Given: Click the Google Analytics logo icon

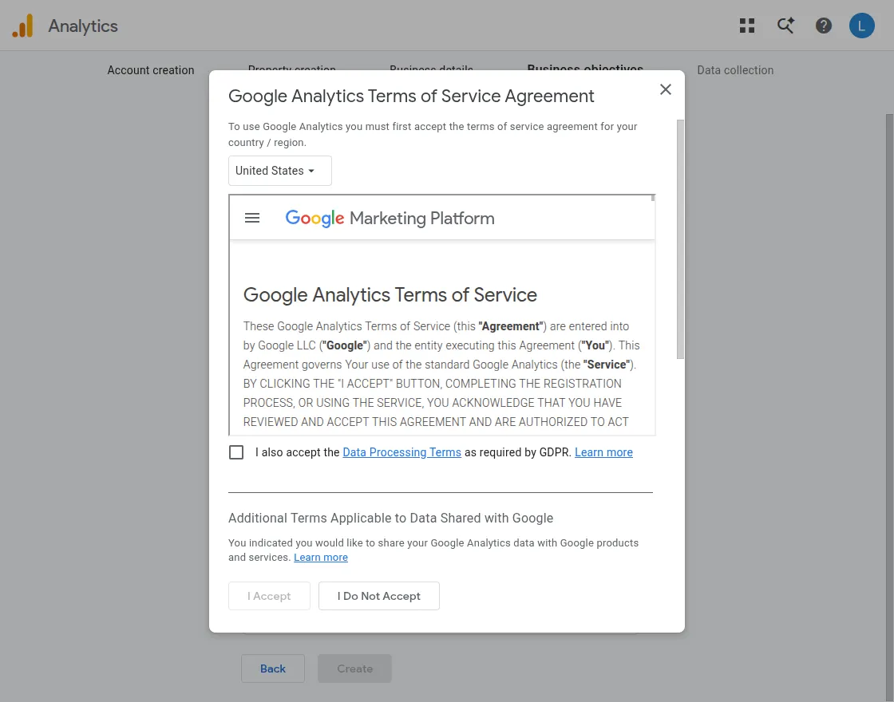Looking at the screenshot, I should [x=23, y=26].
